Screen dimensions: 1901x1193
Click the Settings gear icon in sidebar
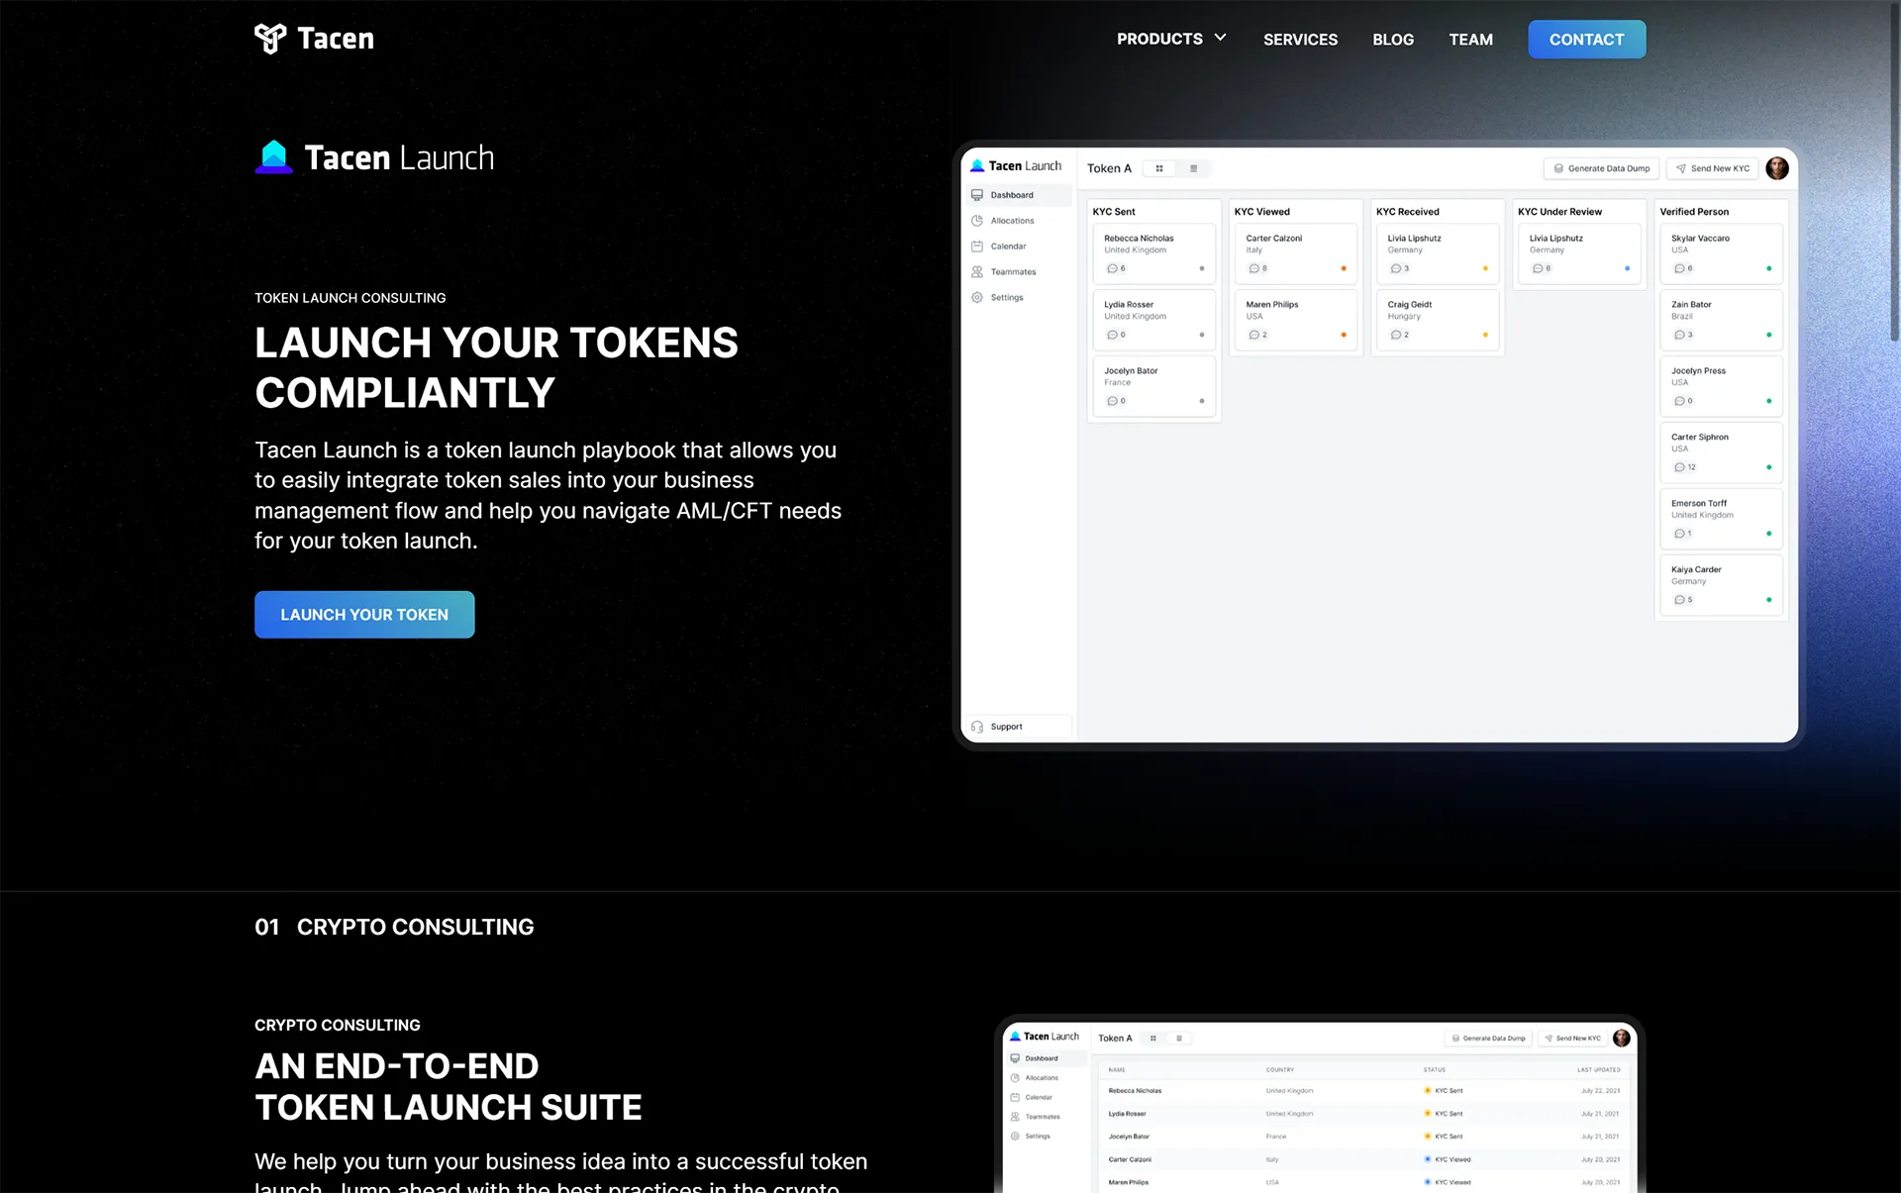click(977, 298)
